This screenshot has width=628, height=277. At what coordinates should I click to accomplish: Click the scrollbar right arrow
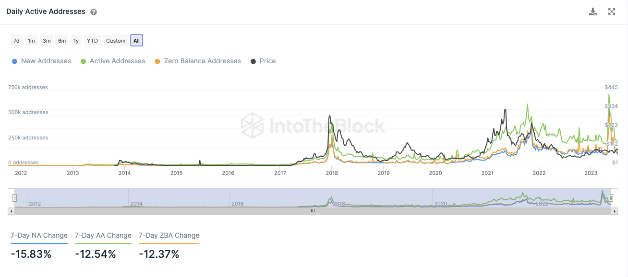click(614, 210)
